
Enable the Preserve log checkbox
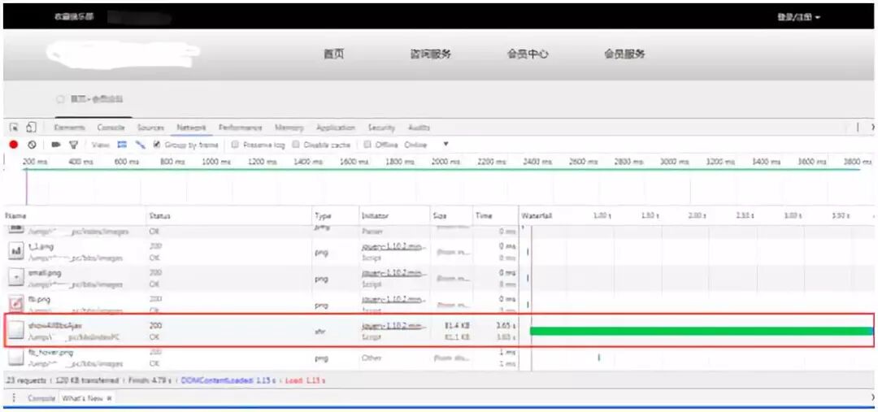point(235,145)
